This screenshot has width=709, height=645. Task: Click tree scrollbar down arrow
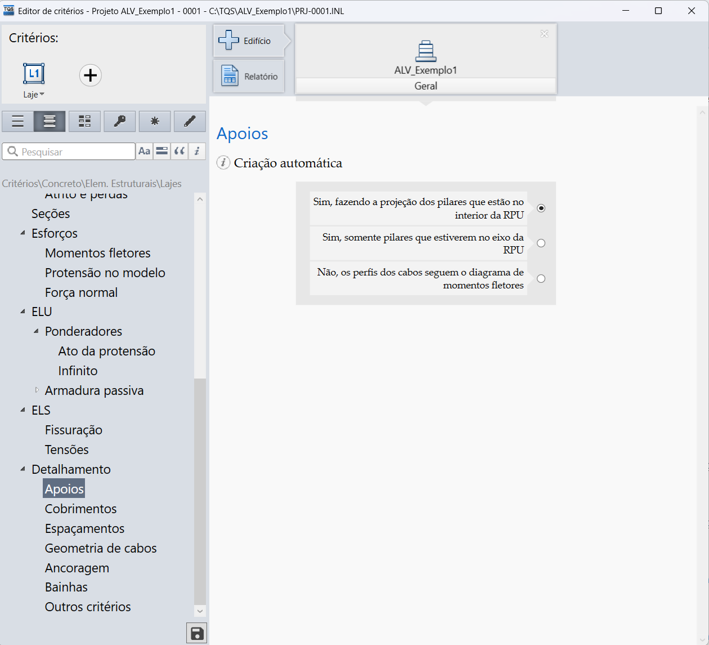coord(200,611)
